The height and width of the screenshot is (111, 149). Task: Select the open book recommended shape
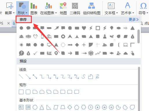coord(28,45)
